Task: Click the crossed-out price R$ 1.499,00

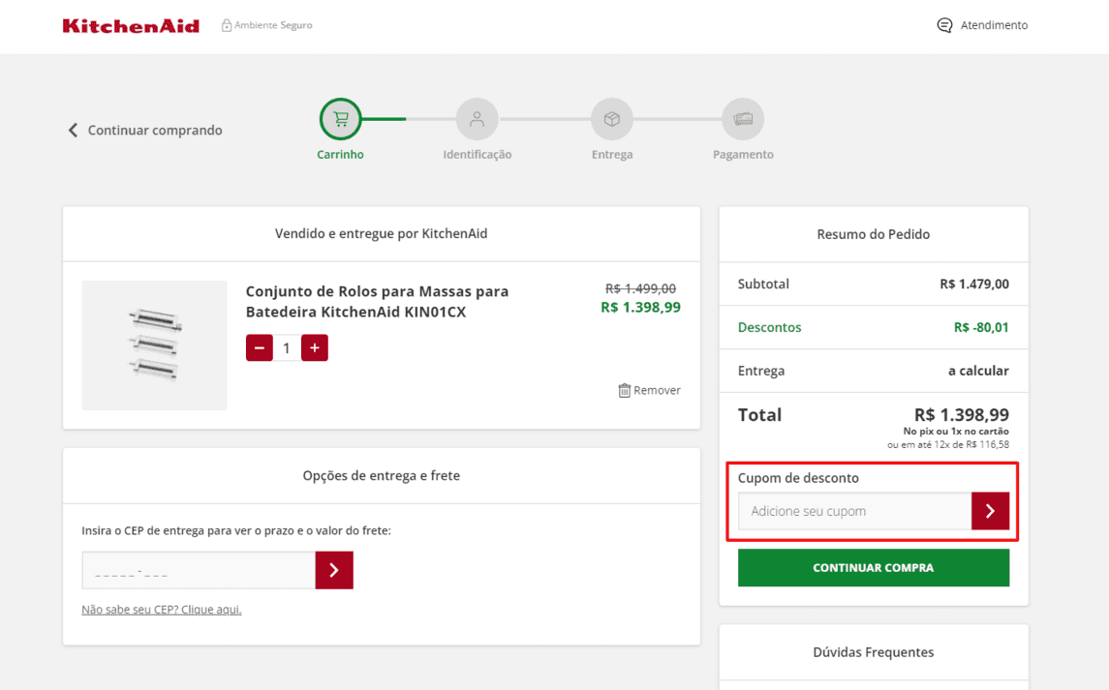Action: point(641,288)
